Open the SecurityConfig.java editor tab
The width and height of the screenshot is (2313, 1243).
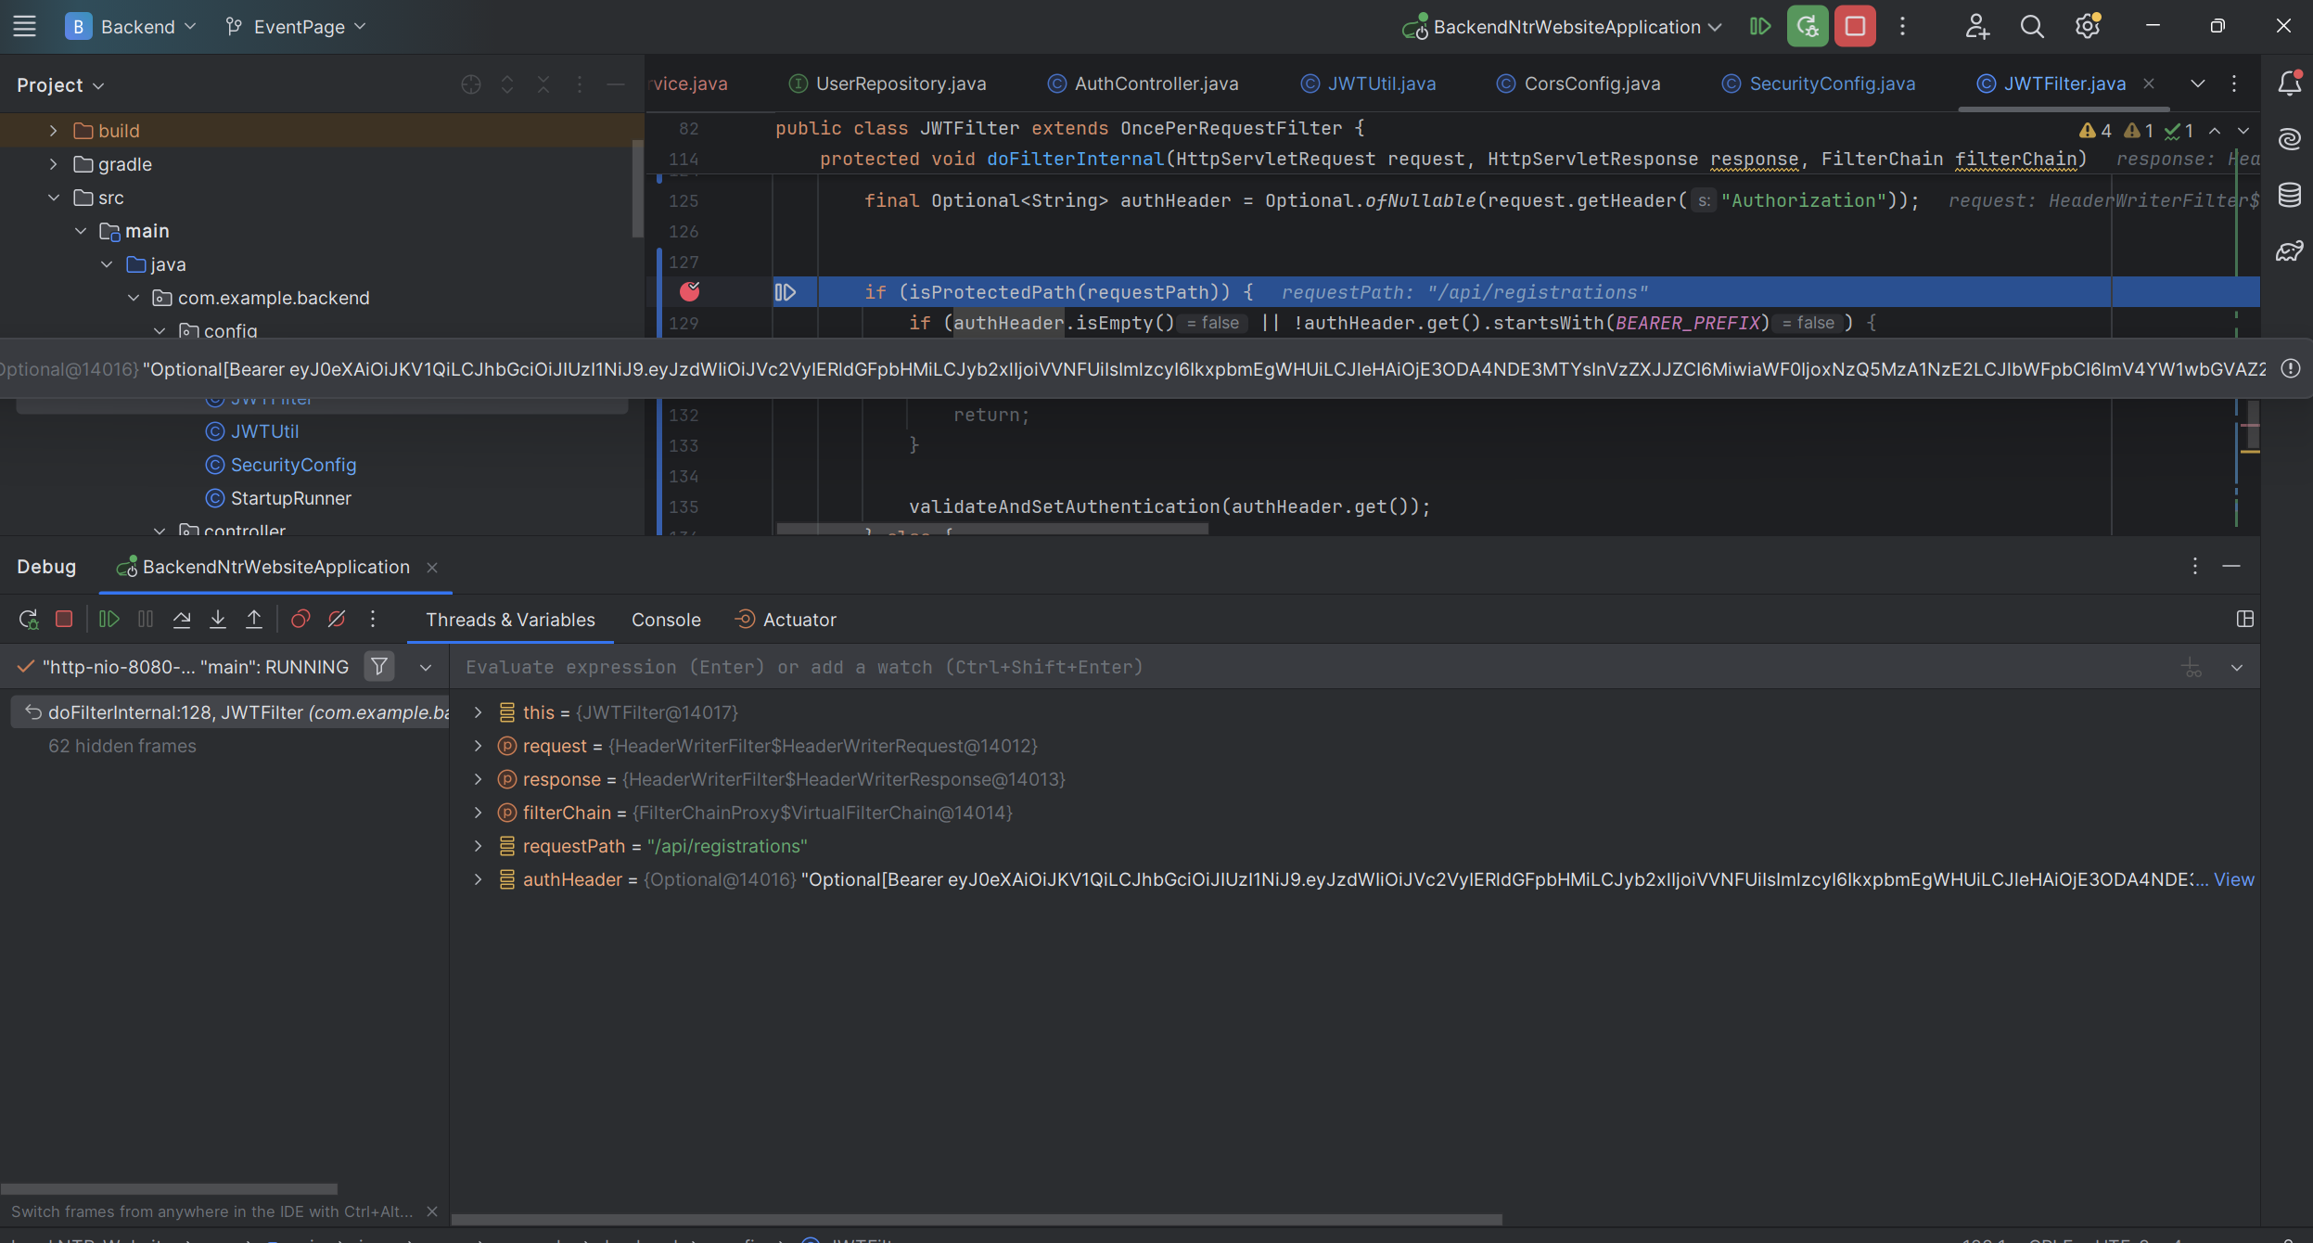1831,83
